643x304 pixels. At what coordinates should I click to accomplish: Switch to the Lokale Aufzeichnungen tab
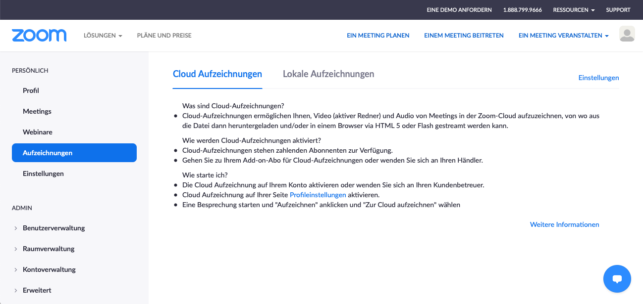pyautogui.click(x=328, y=74)
